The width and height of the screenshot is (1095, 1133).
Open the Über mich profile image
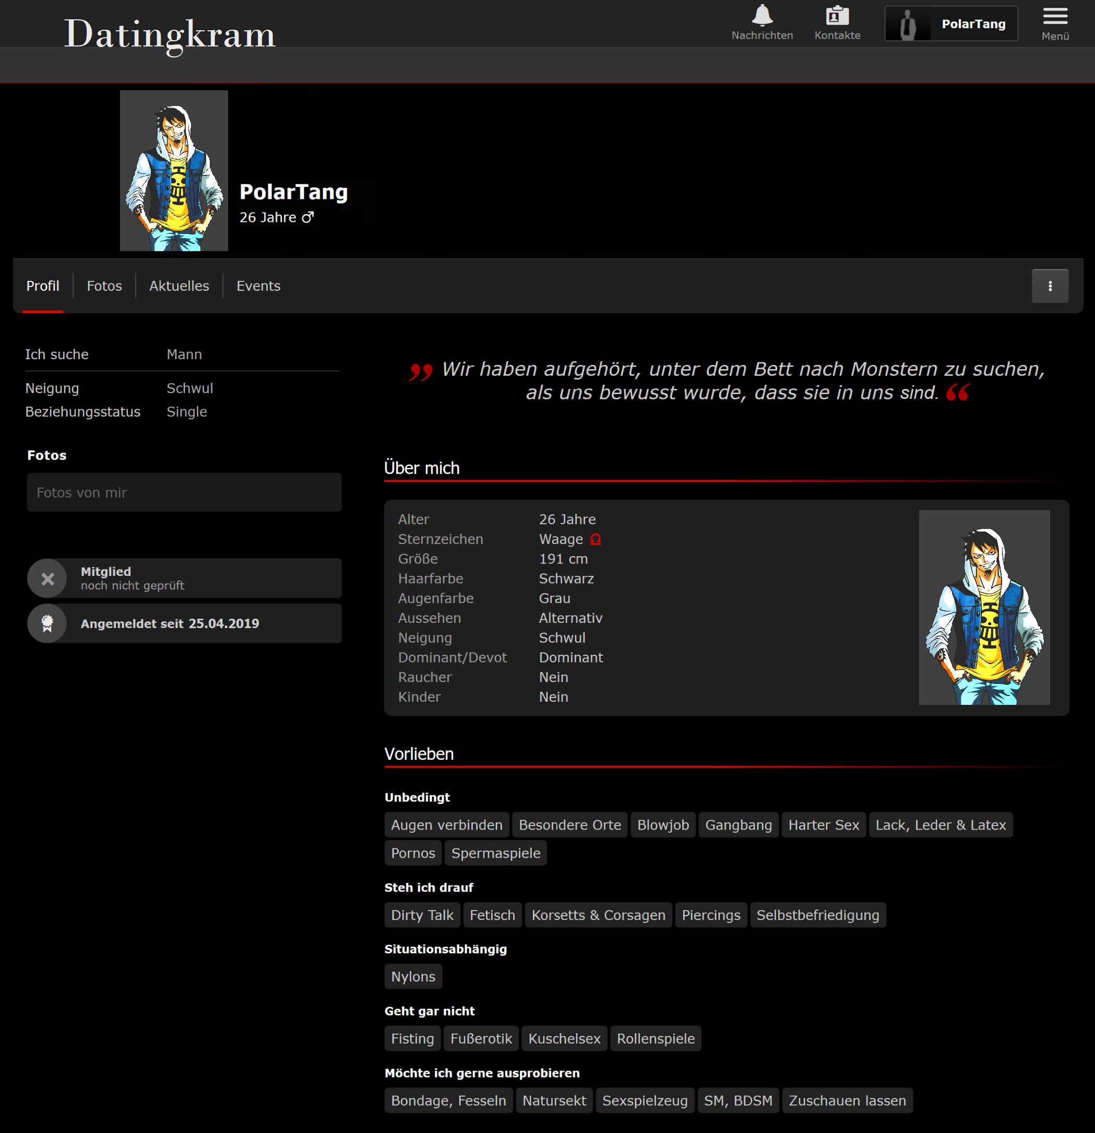coord(984,607)
